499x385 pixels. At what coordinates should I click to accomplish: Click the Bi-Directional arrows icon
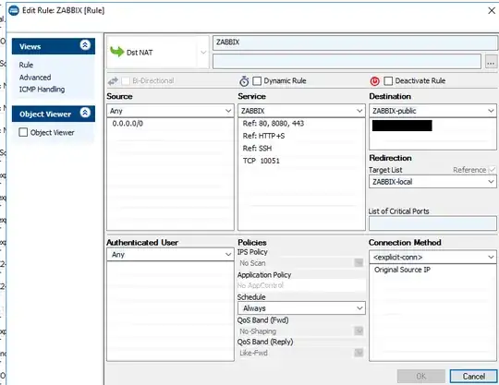pyautogui.click(x=113, y=81)
